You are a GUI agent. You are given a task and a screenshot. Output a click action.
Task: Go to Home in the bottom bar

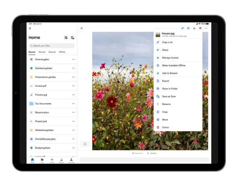pos(32,161)
